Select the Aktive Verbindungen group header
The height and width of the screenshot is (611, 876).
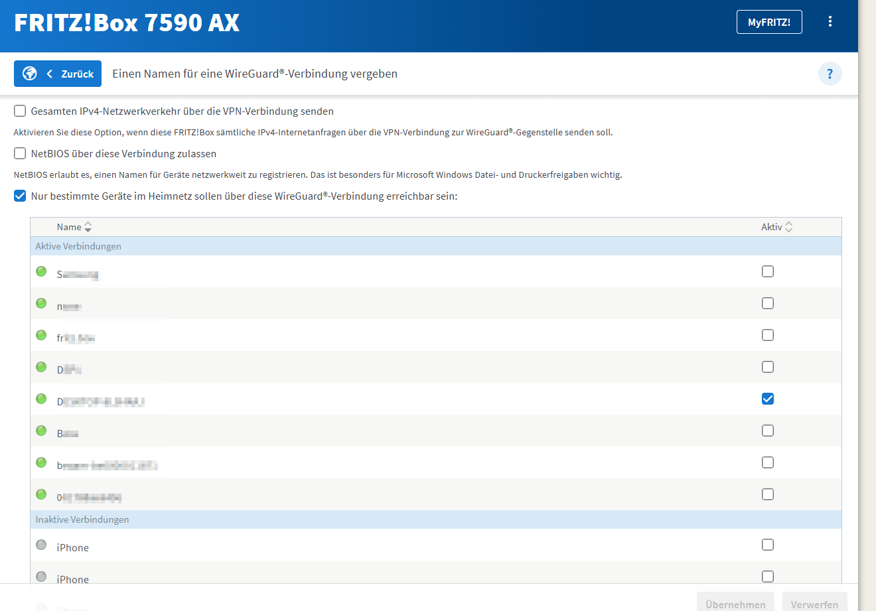(78, 246)
